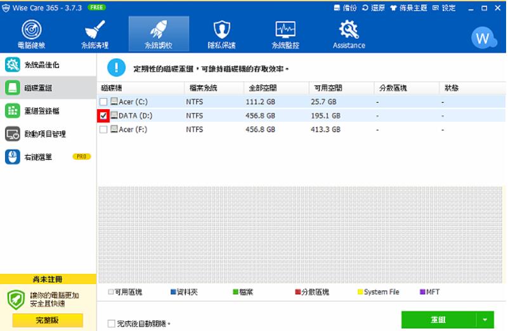Viewport: 508px width, 331px height.
Task: Open the 系統最佳化 sidebar item
Action: click(48, 65)
